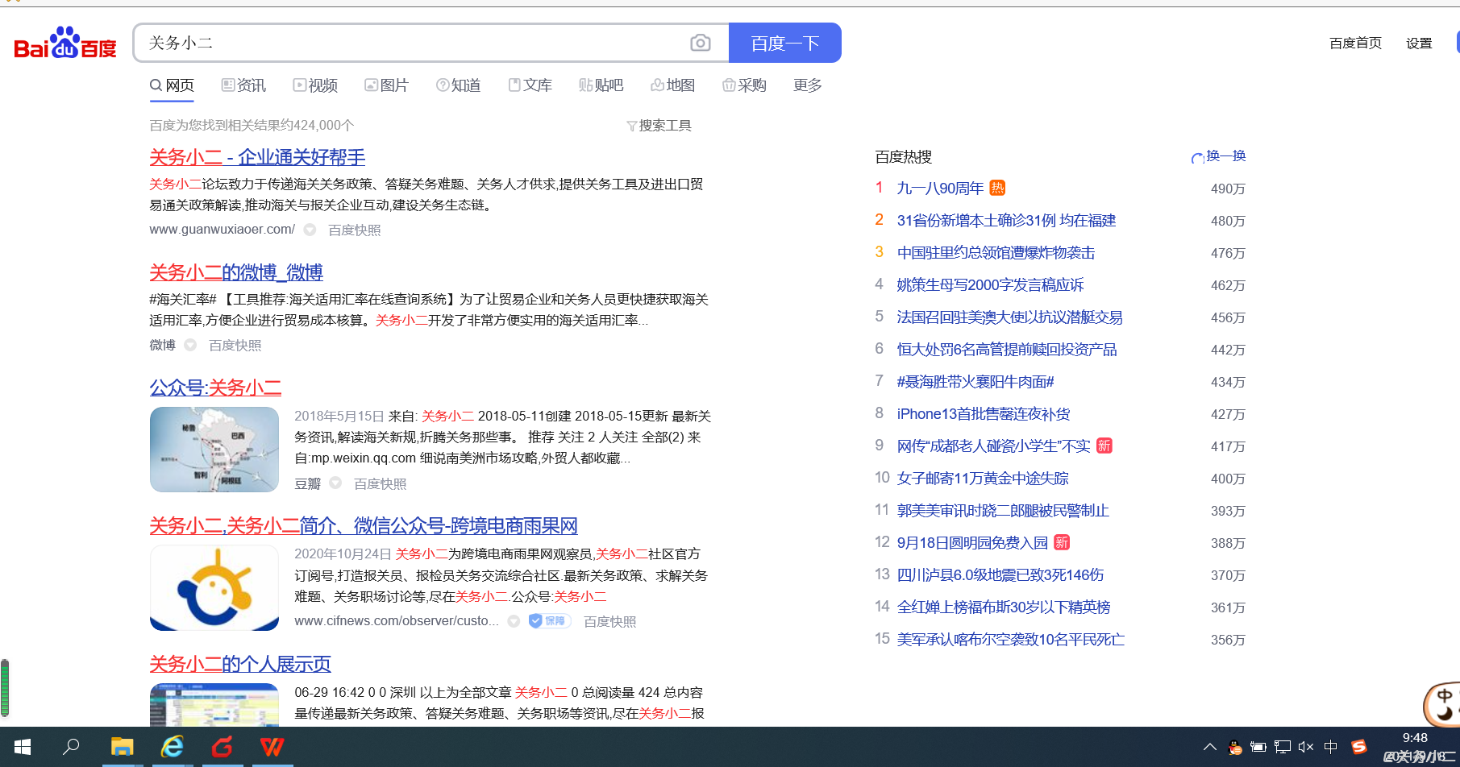Switch to the 资讯 tab

click(x=243, y=85)
